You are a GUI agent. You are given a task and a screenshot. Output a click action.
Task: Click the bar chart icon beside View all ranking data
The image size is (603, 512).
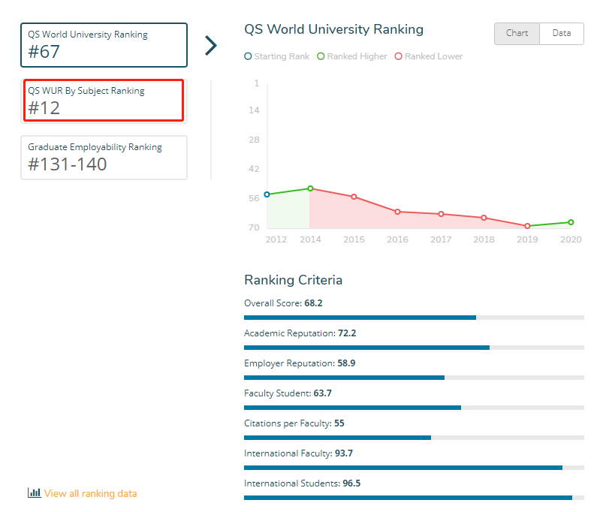[x=35, y=492]
